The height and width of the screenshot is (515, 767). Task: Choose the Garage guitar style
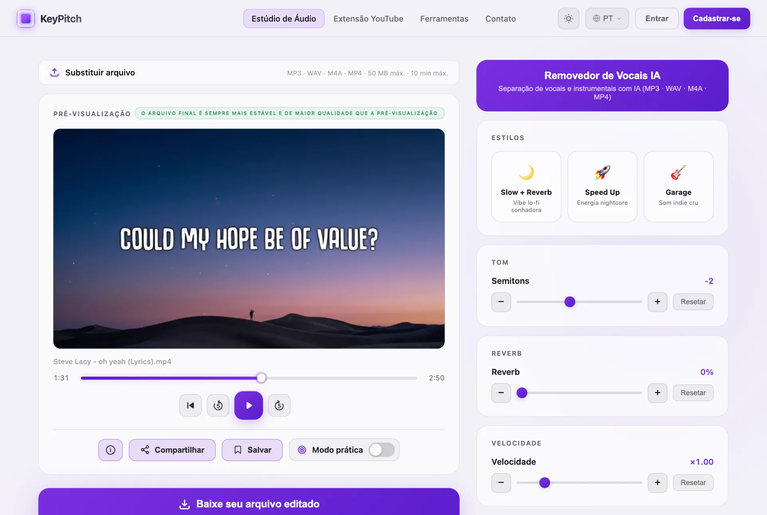coord(678,186)
